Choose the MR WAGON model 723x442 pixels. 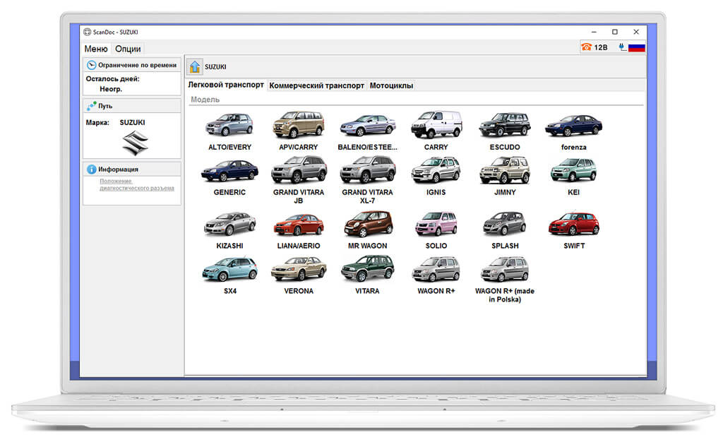(x=367, y=230)
